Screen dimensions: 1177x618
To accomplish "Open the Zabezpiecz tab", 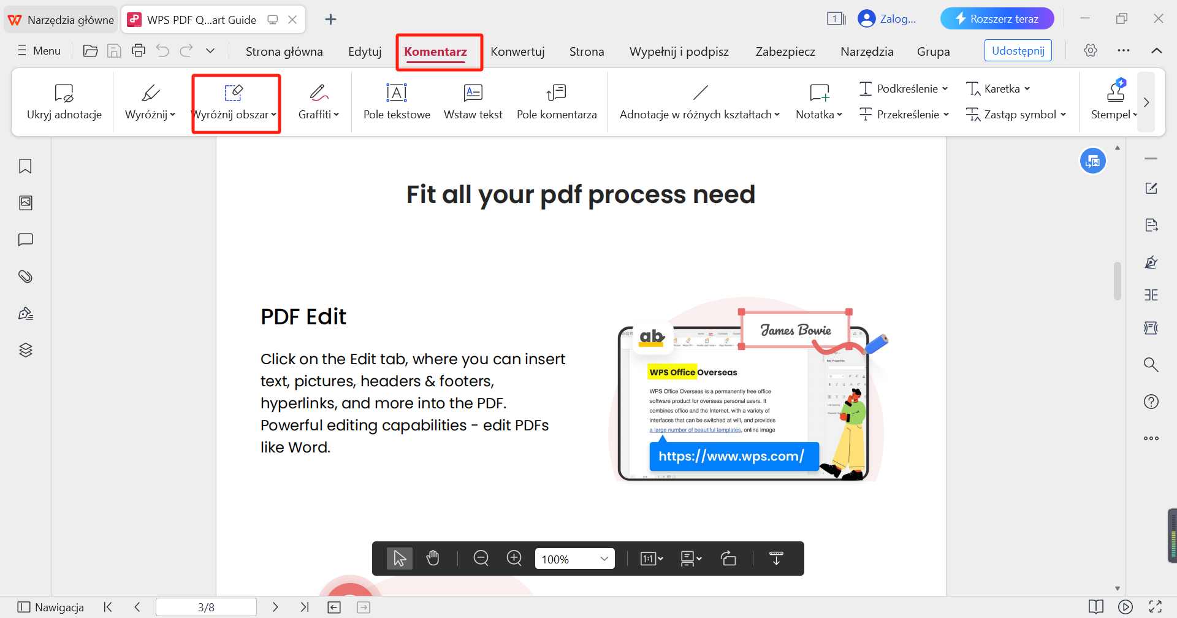I will [785, 51].
